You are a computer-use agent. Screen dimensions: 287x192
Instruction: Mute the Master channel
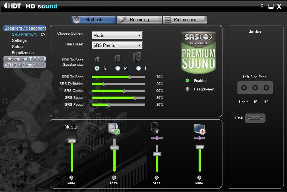(x=71, y=177)
